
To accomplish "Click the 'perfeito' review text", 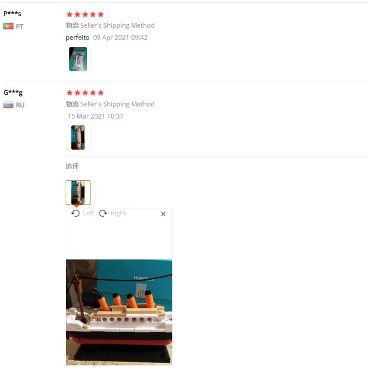I will (x=77, y=38).
